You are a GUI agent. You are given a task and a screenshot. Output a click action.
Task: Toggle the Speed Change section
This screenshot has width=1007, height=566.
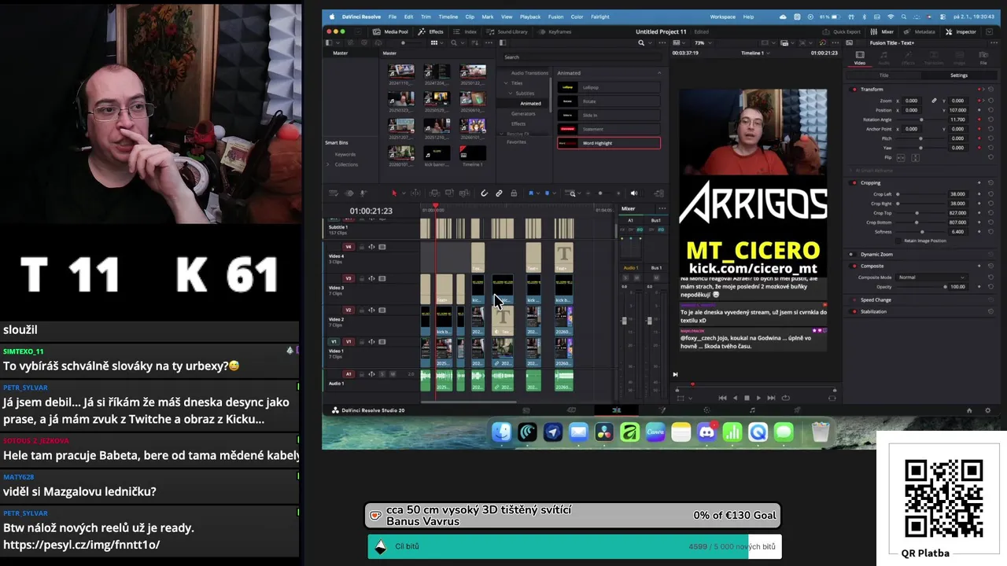[854, 300]
